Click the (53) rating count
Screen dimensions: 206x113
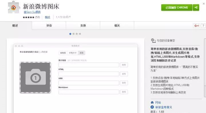(x=37, y=17)
